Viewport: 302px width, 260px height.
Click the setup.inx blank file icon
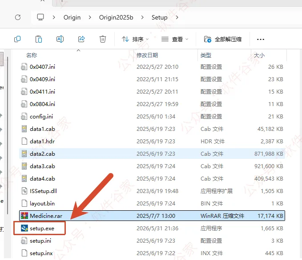click(24, 253)
